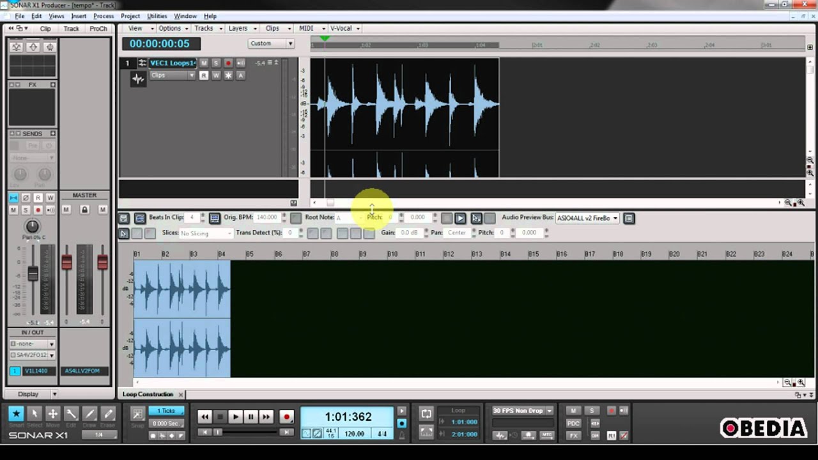Open the 30 FPS Non Drop dropdown
The width and height of the screenshot is (818, 460).
(x=523, y=410)
